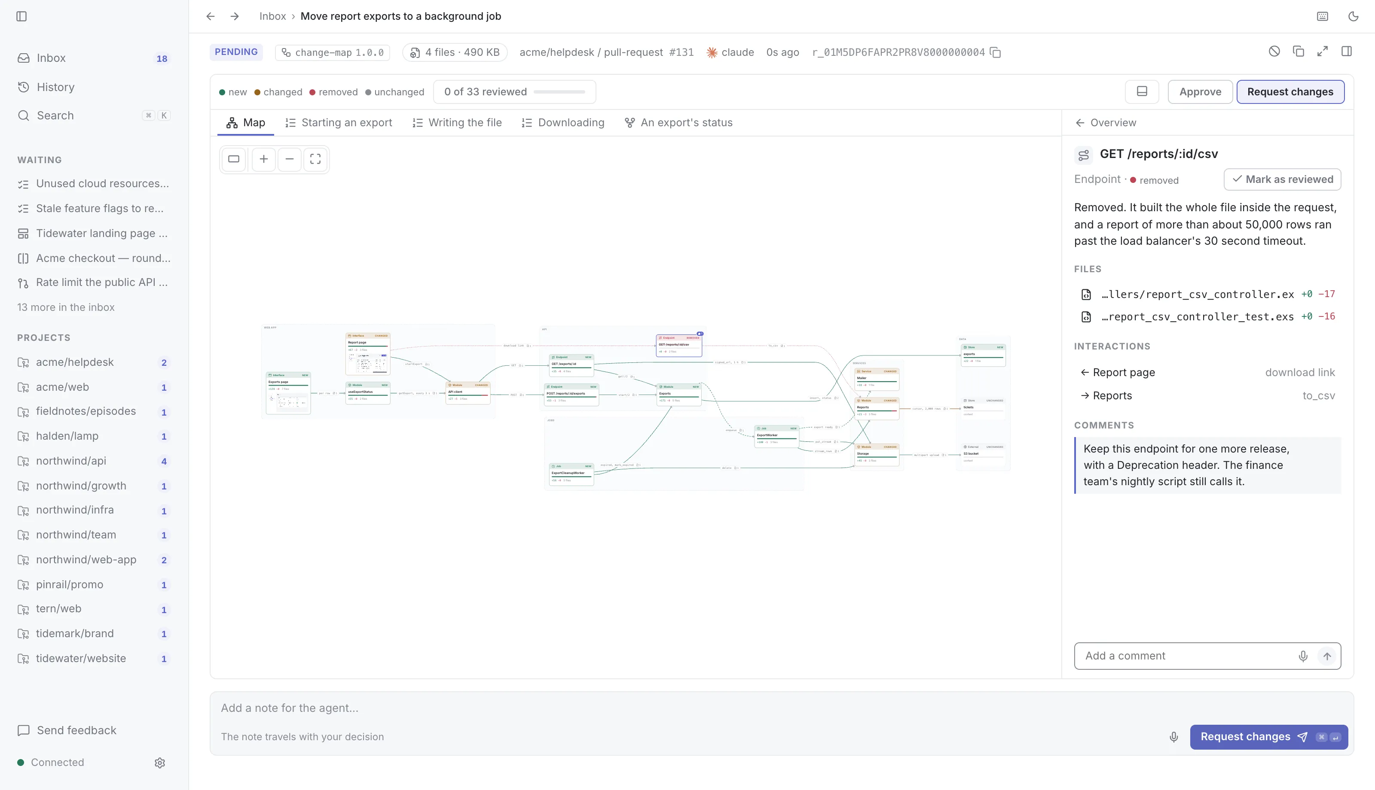This screenshot has height=790, width=1375.
Task: Open Search in the sidebar
Action: 94,115
